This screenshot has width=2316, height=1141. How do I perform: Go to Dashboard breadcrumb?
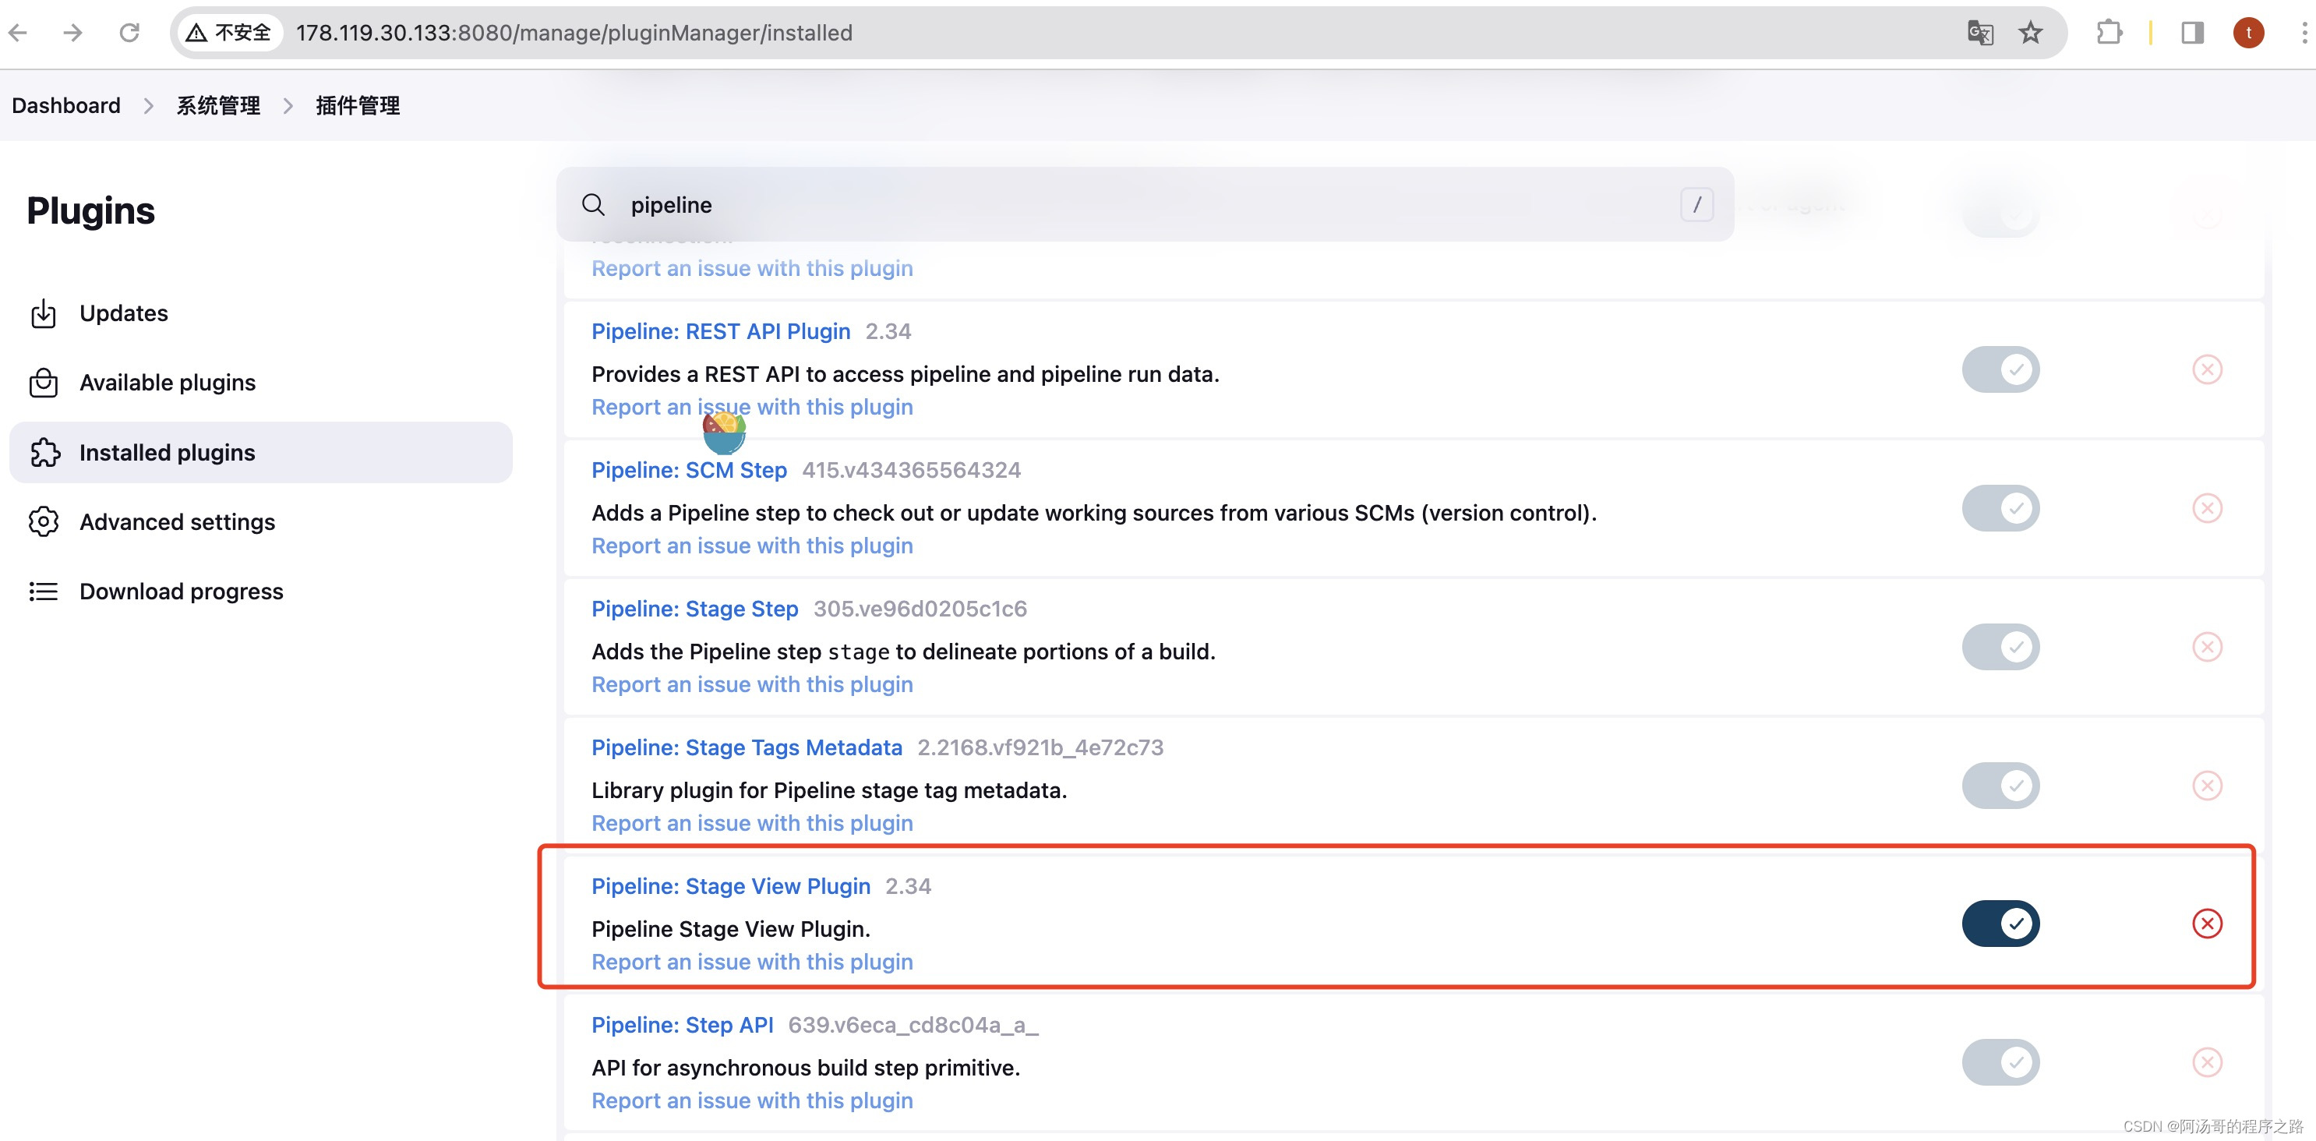(x=65, y=106)
